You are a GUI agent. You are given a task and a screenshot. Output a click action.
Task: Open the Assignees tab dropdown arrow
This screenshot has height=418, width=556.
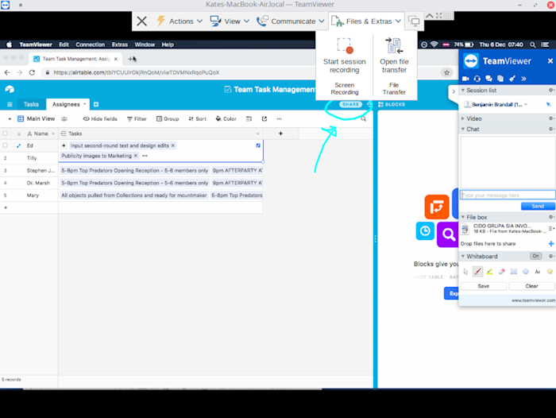coord(85,104)
